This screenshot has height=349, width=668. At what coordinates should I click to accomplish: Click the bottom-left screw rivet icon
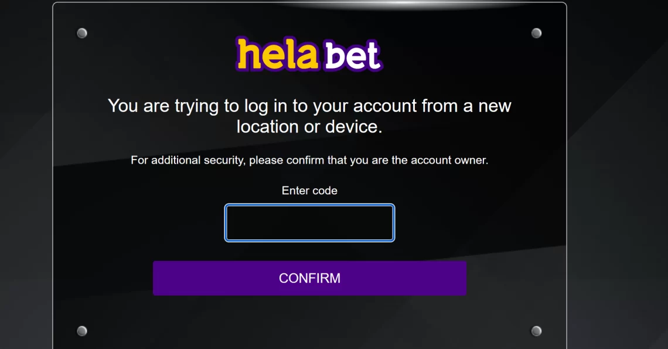[82, 331]
